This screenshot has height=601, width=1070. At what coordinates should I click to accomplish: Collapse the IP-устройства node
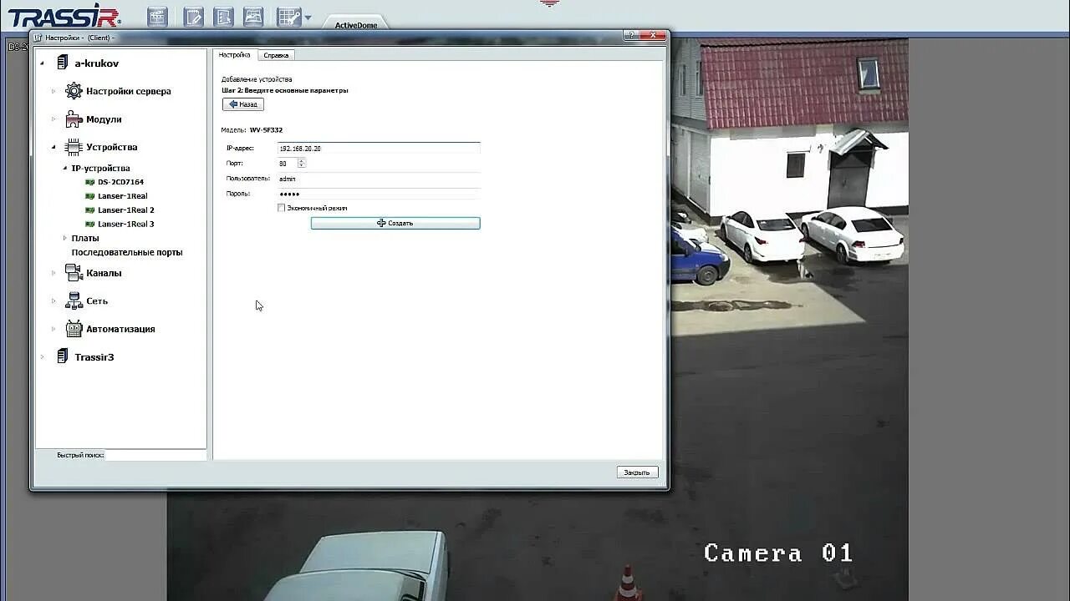[x=64, y=168]
